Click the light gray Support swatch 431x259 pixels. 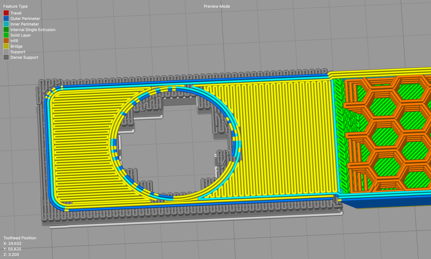point(6,52)
